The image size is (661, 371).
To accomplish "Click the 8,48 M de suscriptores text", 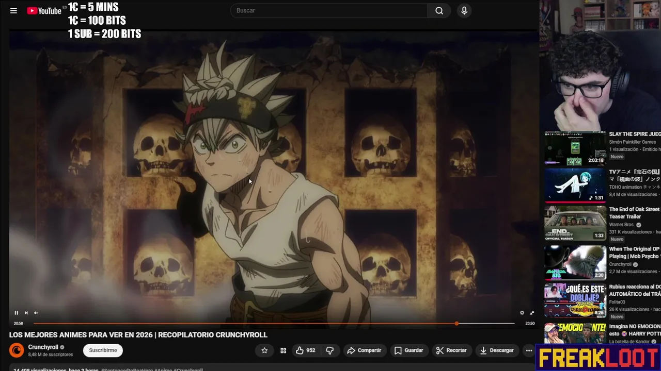I will pos(51,355).
